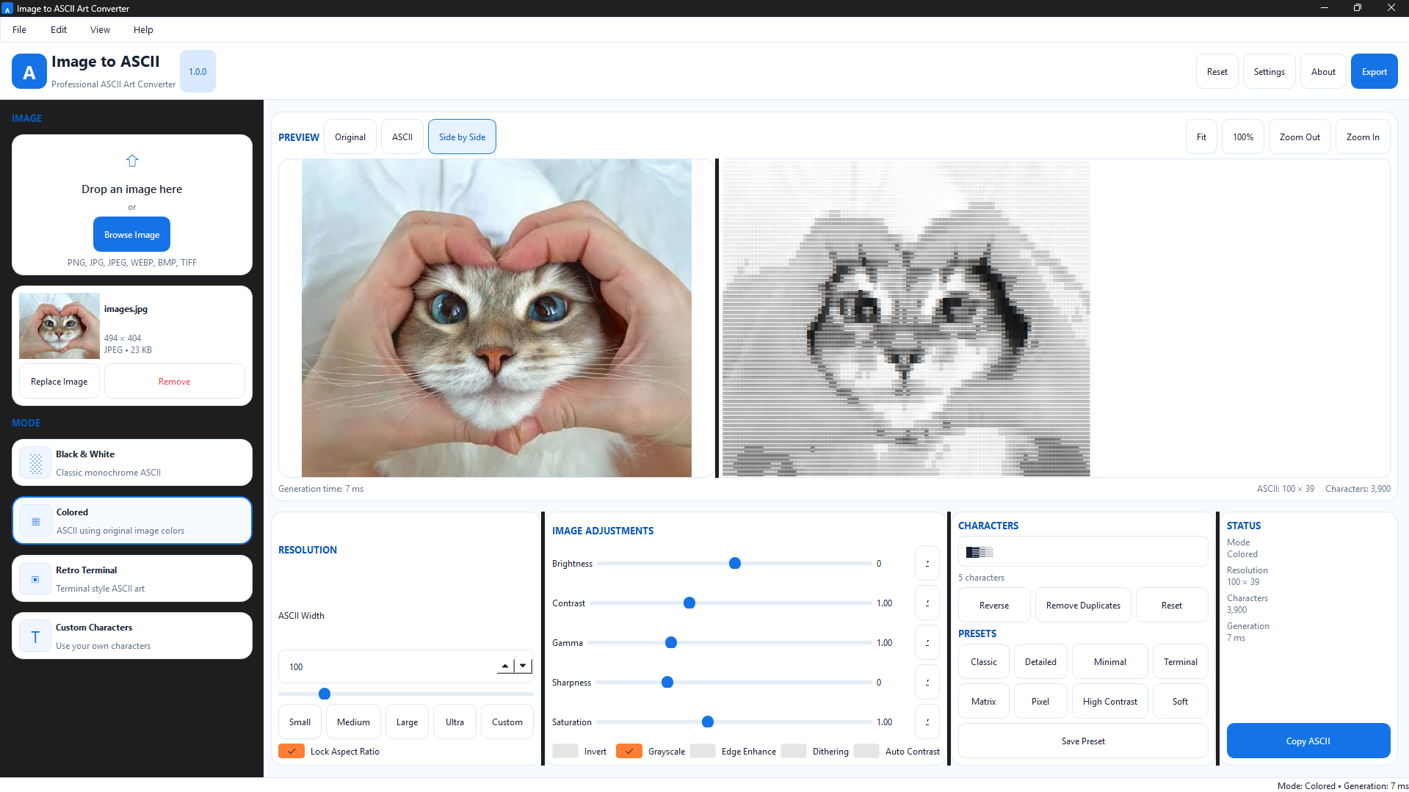Reset Gamma with its small button
Screen dimensions: 1409x792
point(927,643)
